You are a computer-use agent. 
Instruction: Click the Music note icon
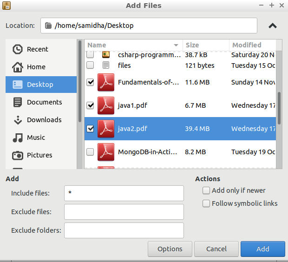click(18, 138)
